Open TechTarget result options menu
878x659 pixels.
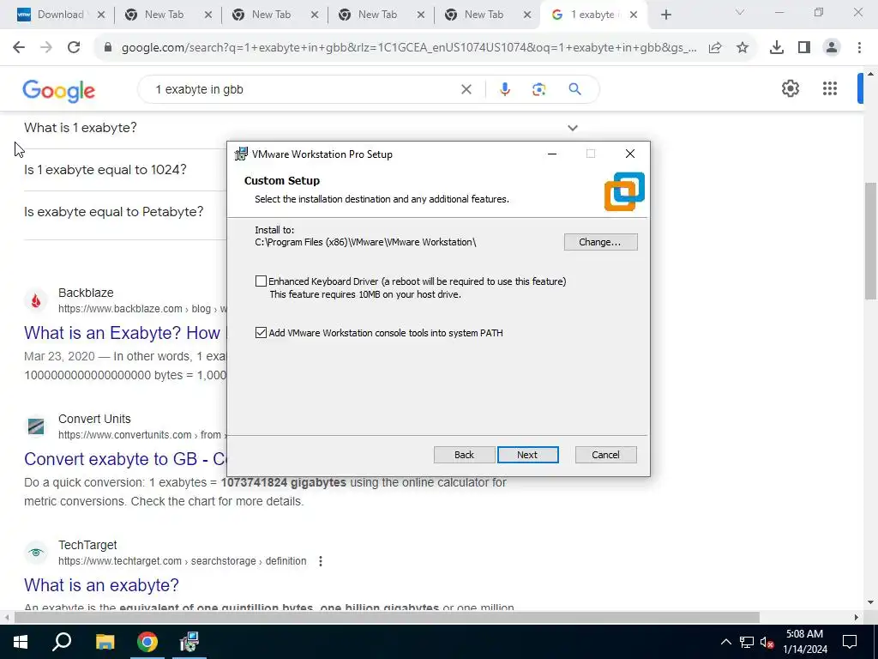[321, 561]
